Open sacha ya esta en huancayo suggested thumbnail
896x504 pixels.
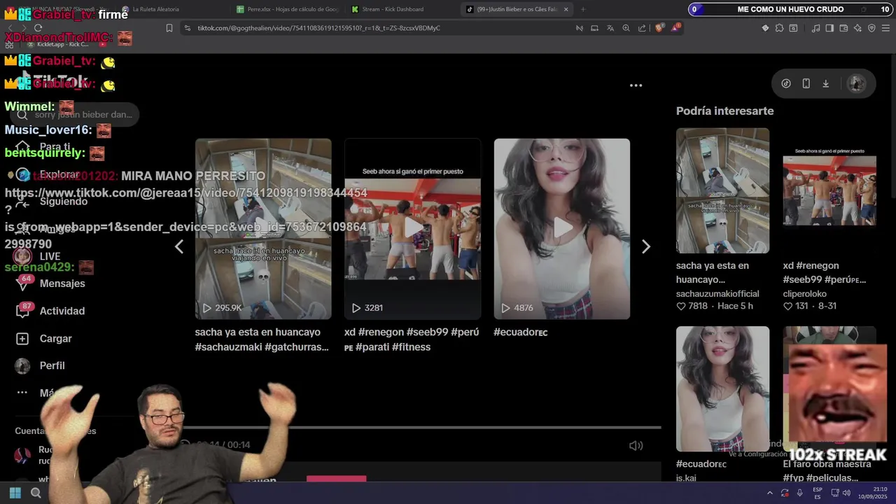pyautogui.click(x=722, y=190)
